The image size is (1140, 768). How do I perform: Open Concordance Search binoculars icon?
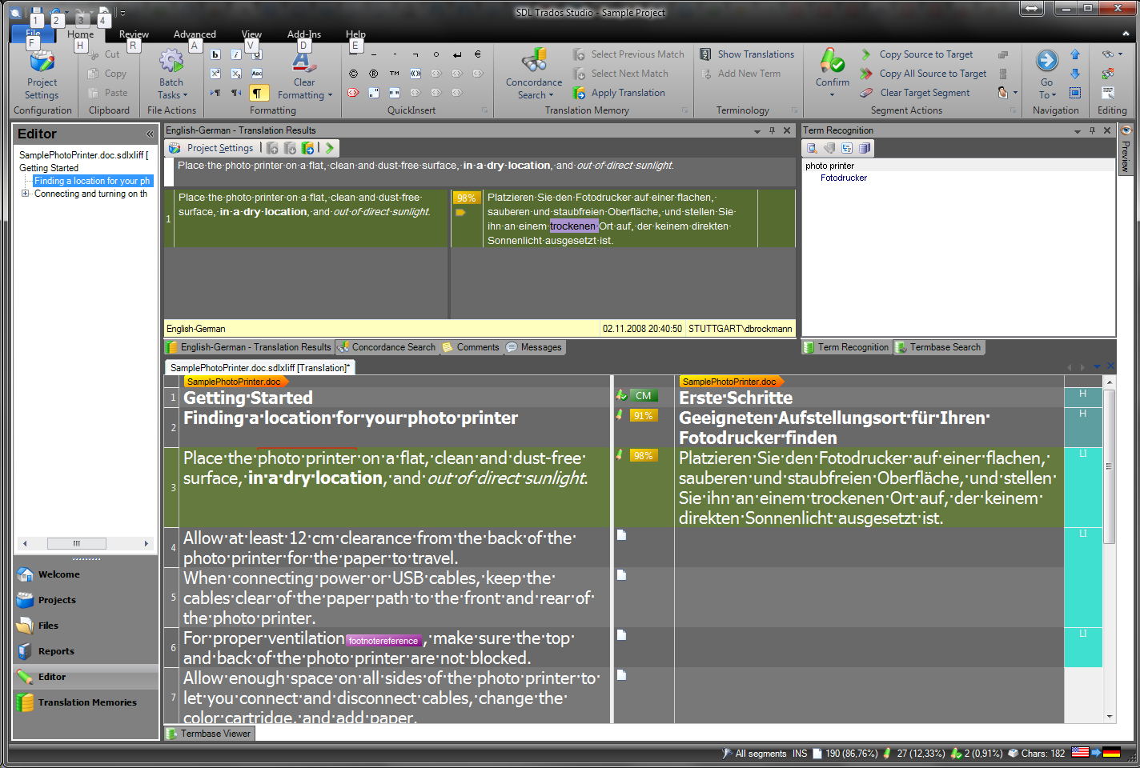(x=534, y=61)
